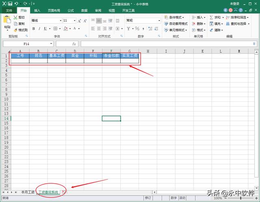
Task: Apply the comma thousands separator style
Action: (143, 29)
